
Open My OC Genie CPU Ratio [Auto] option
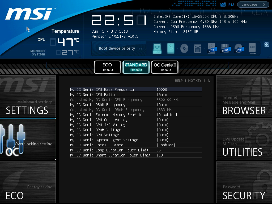163,95
